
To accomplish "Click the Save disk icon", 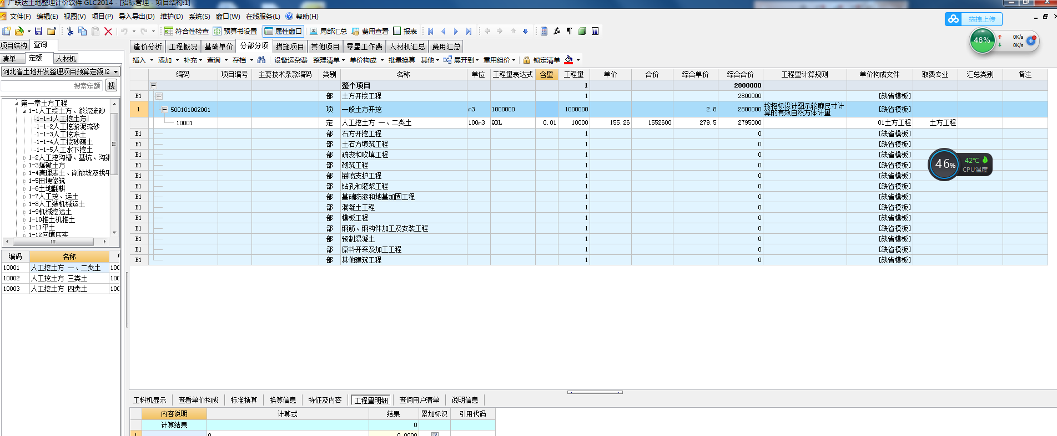I will 38,31.
